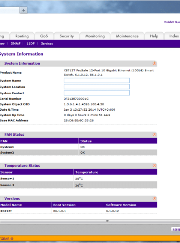This screenshot has width=180, height=243.
Task: Open help for Temperature Status section
Action: click(x=154, y=165)
